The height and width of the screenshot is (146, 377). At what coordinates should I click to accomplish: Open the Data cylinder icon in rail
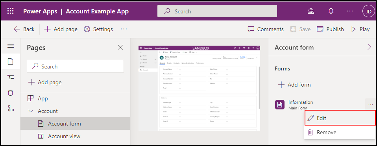[11, 93]
